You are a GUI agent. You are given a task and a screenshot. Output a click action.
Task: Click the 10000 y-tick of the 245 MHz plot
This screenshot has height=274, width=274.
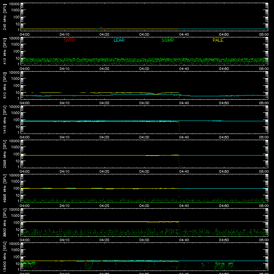pos(14,4)
